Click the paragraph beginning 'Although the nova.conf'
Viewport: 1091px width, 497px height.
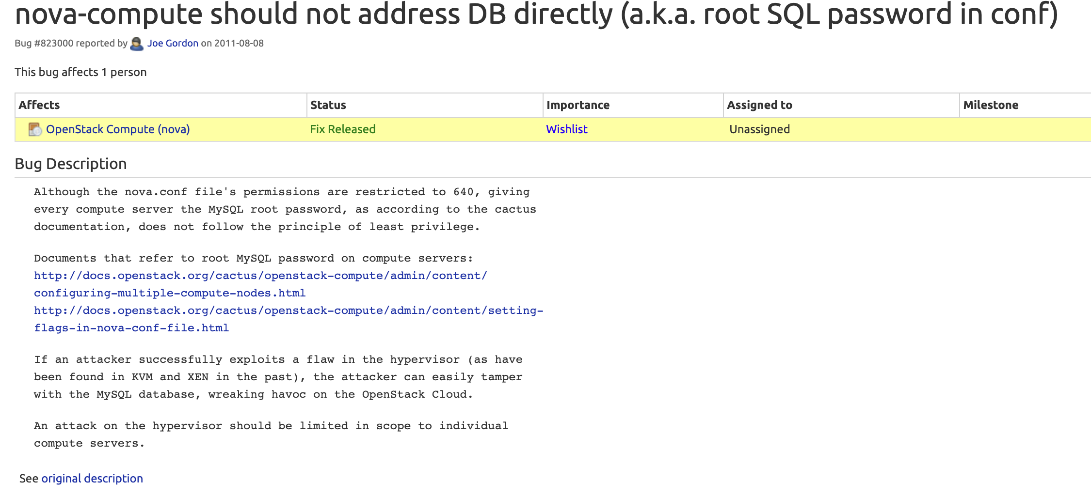point(285,209)
